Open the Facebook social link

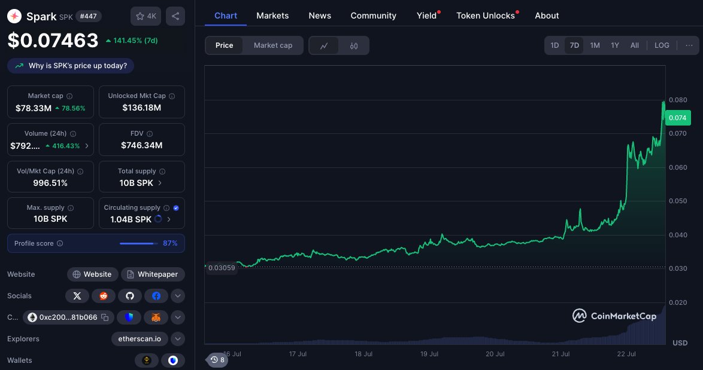tap(156, 296)
